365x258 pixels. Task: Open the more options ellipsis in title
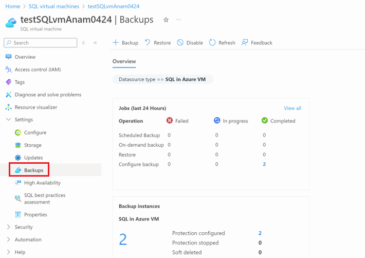click(178, 20)
